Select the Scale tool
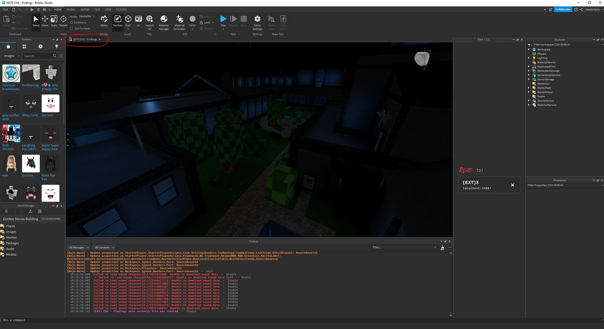The height and width of the screenshot is (329, 604). tap(53, 21)
